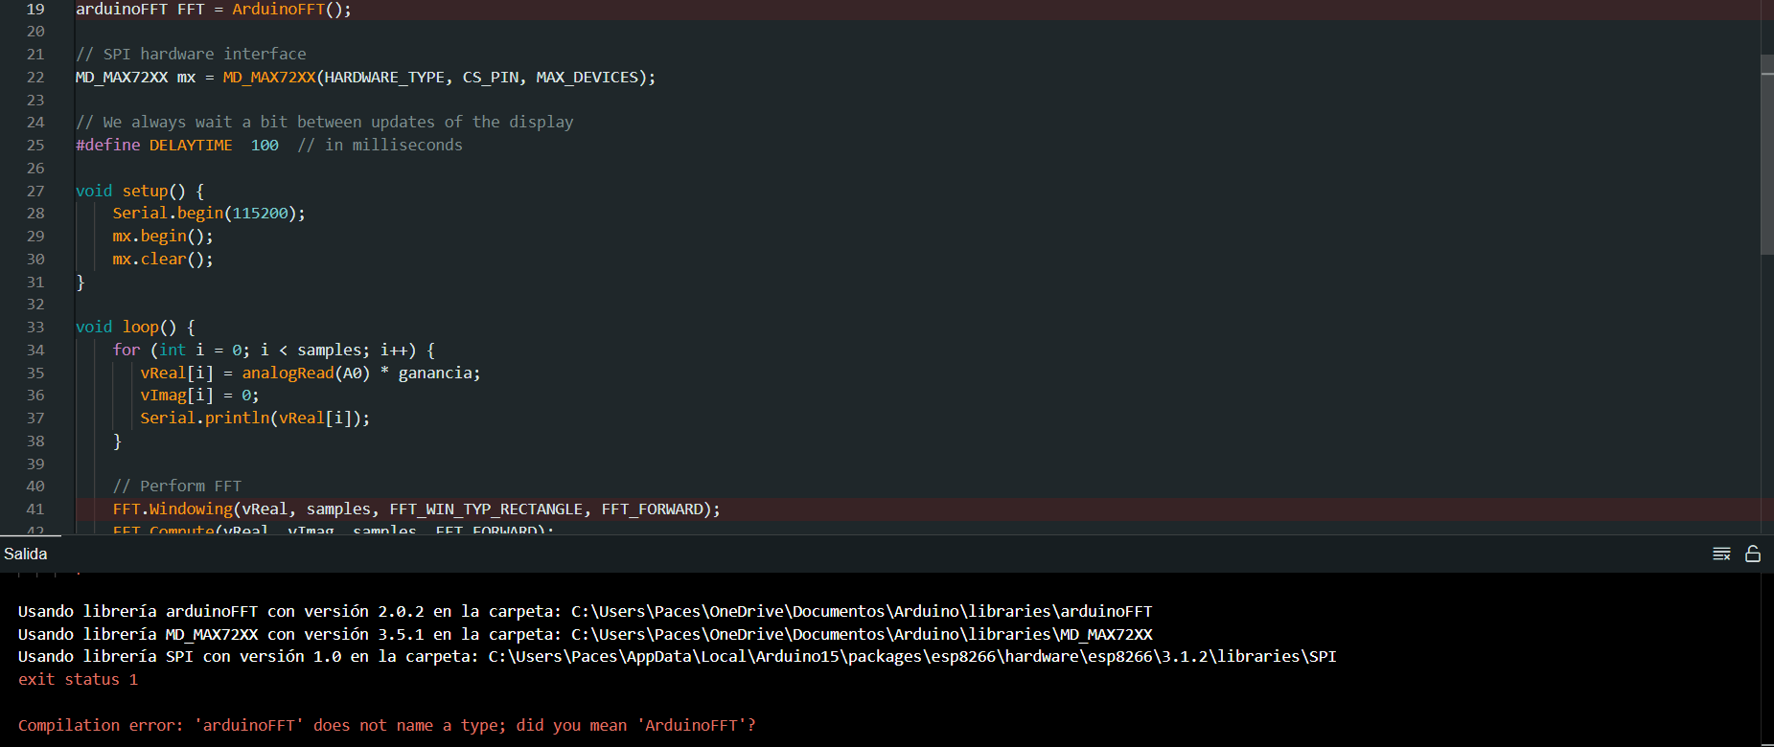The width and height of the screenshot is (1774, 747).
Task: Click the 'void loop() {' line
Action: (x=135, y=327)
